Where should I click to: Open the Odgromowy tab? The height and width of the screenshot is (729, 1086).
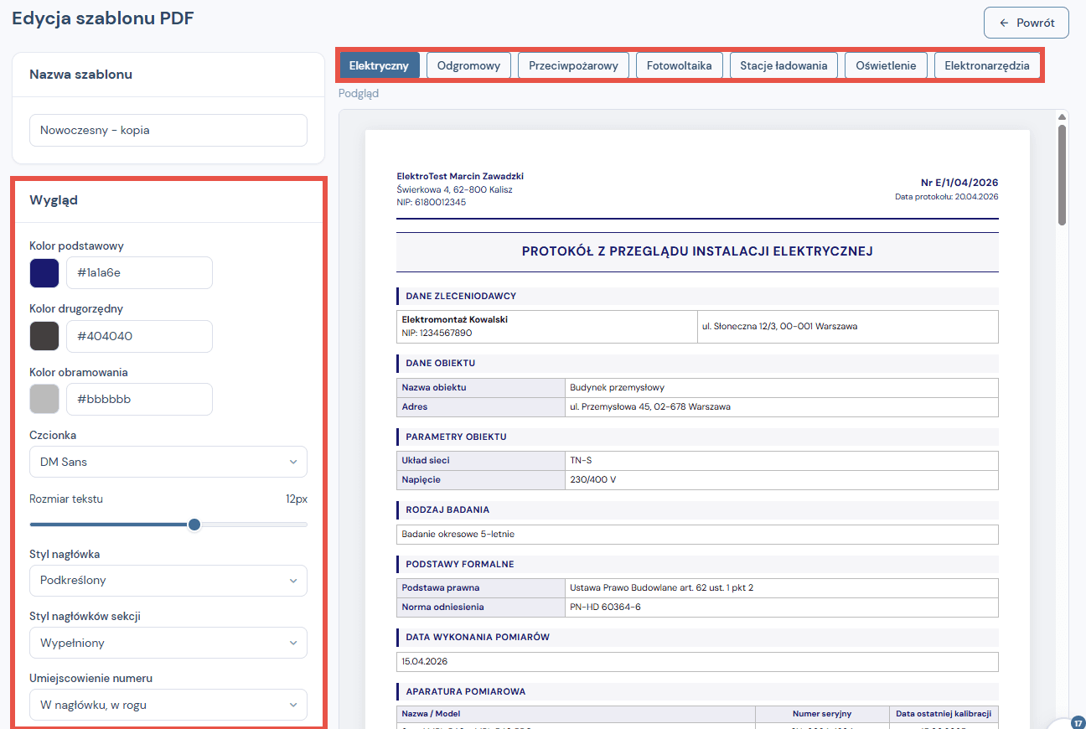[468, 65]
